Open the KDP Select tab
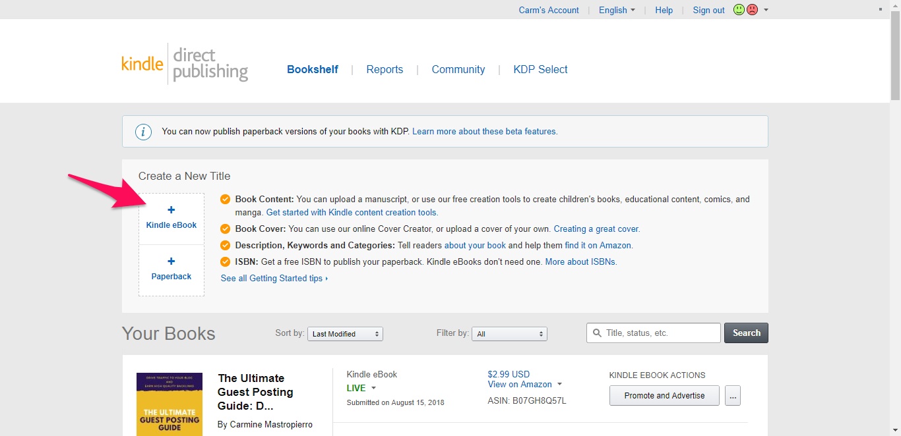 [x=540, y=69]
